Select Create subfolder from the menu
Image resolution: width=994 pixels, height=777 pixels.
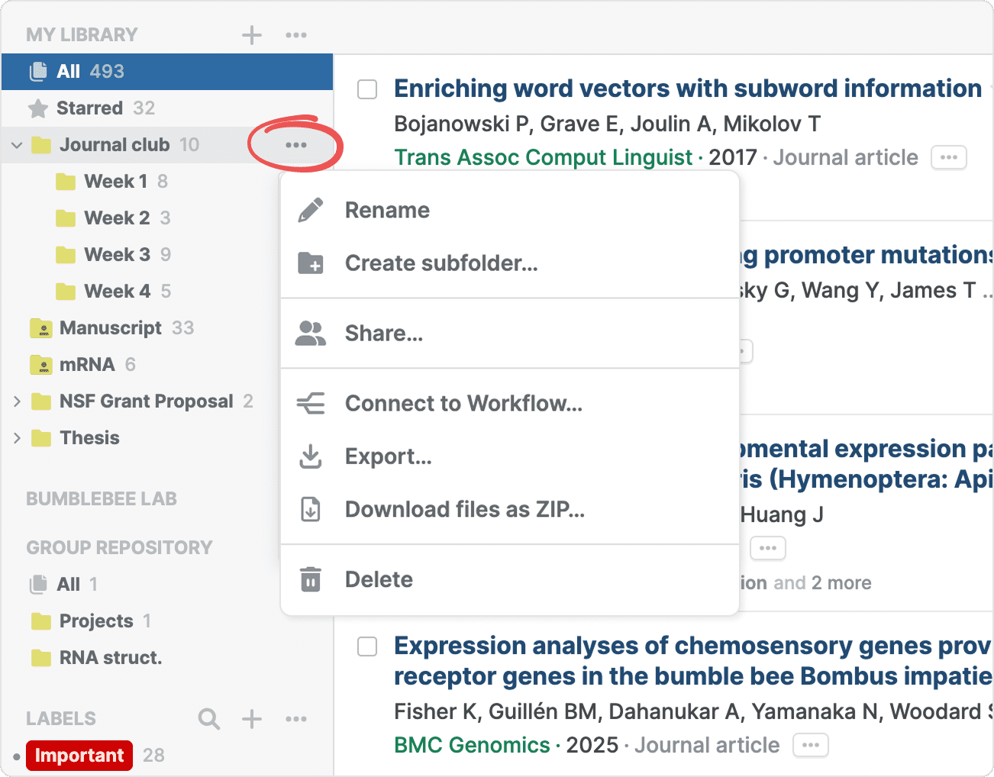441,263
